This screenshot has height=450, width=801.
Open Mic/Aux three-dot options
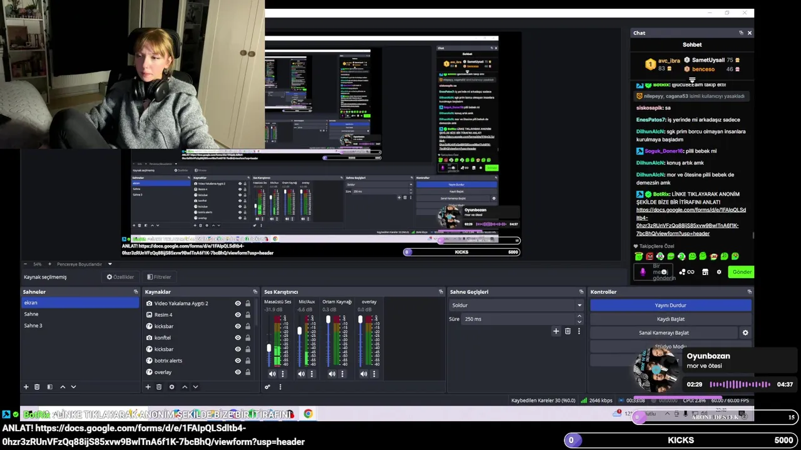[312, 374]
